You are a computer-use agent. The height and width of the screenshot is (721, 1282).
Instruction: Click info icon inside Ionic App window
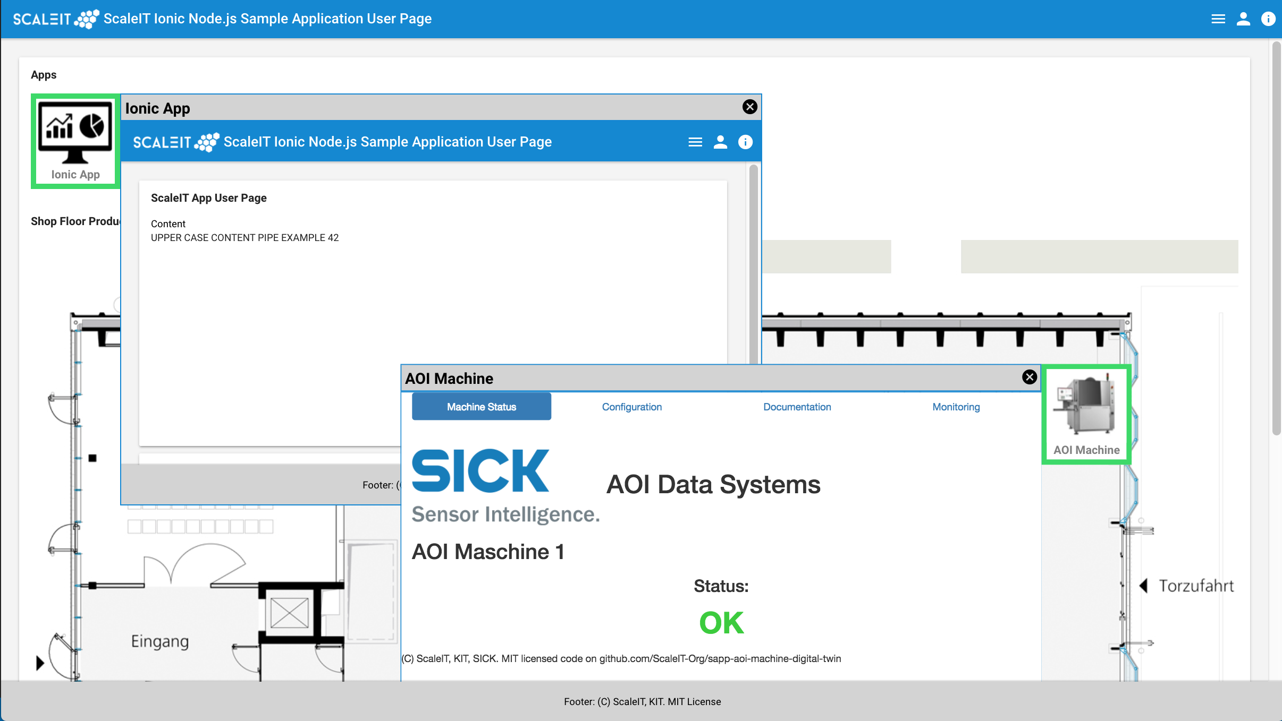click(745, 142)
